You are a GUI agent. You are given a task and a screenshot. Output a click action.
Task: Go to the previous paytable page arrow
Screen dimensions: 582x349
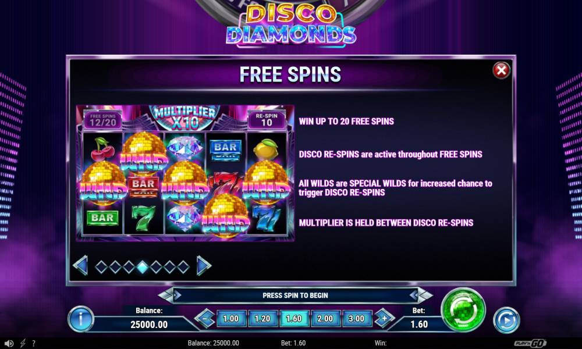[x=80, y=266]
